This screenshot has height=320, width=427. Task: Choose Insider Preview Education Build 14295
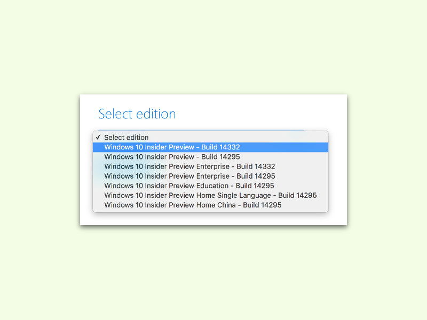(210, 186)
